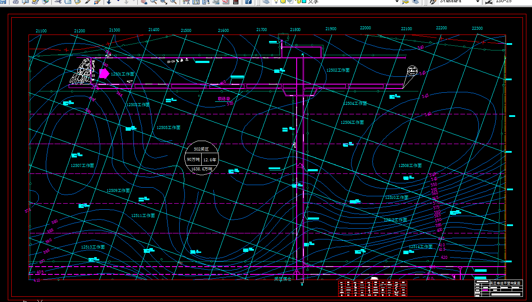Screen dimensions: 532x302
Task: Click the Text Style manager icon
Action: 432,1
